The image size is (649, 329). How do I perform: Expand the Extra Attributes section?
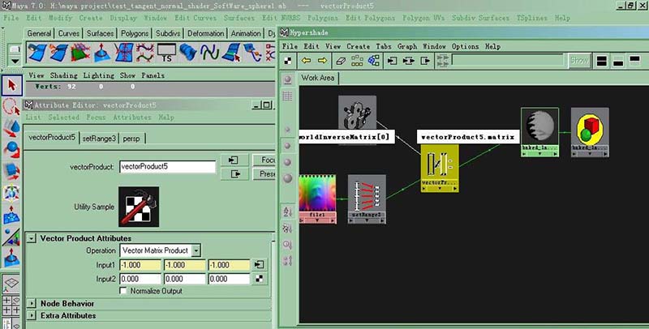click(x=32, y=316)
